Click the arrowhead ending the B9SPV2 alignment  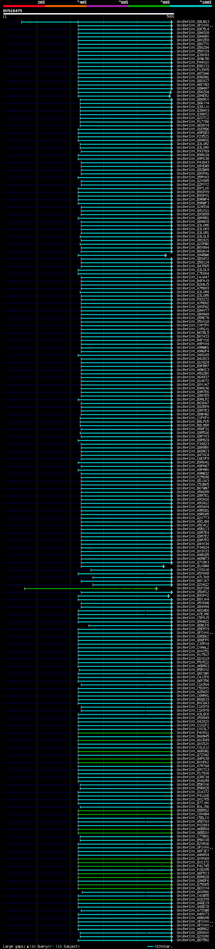[x=169, y=596]
